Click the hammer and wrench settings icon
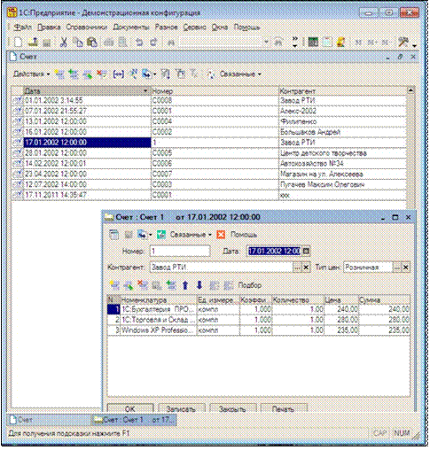430x450 pixels. click(x=403, y=43)
